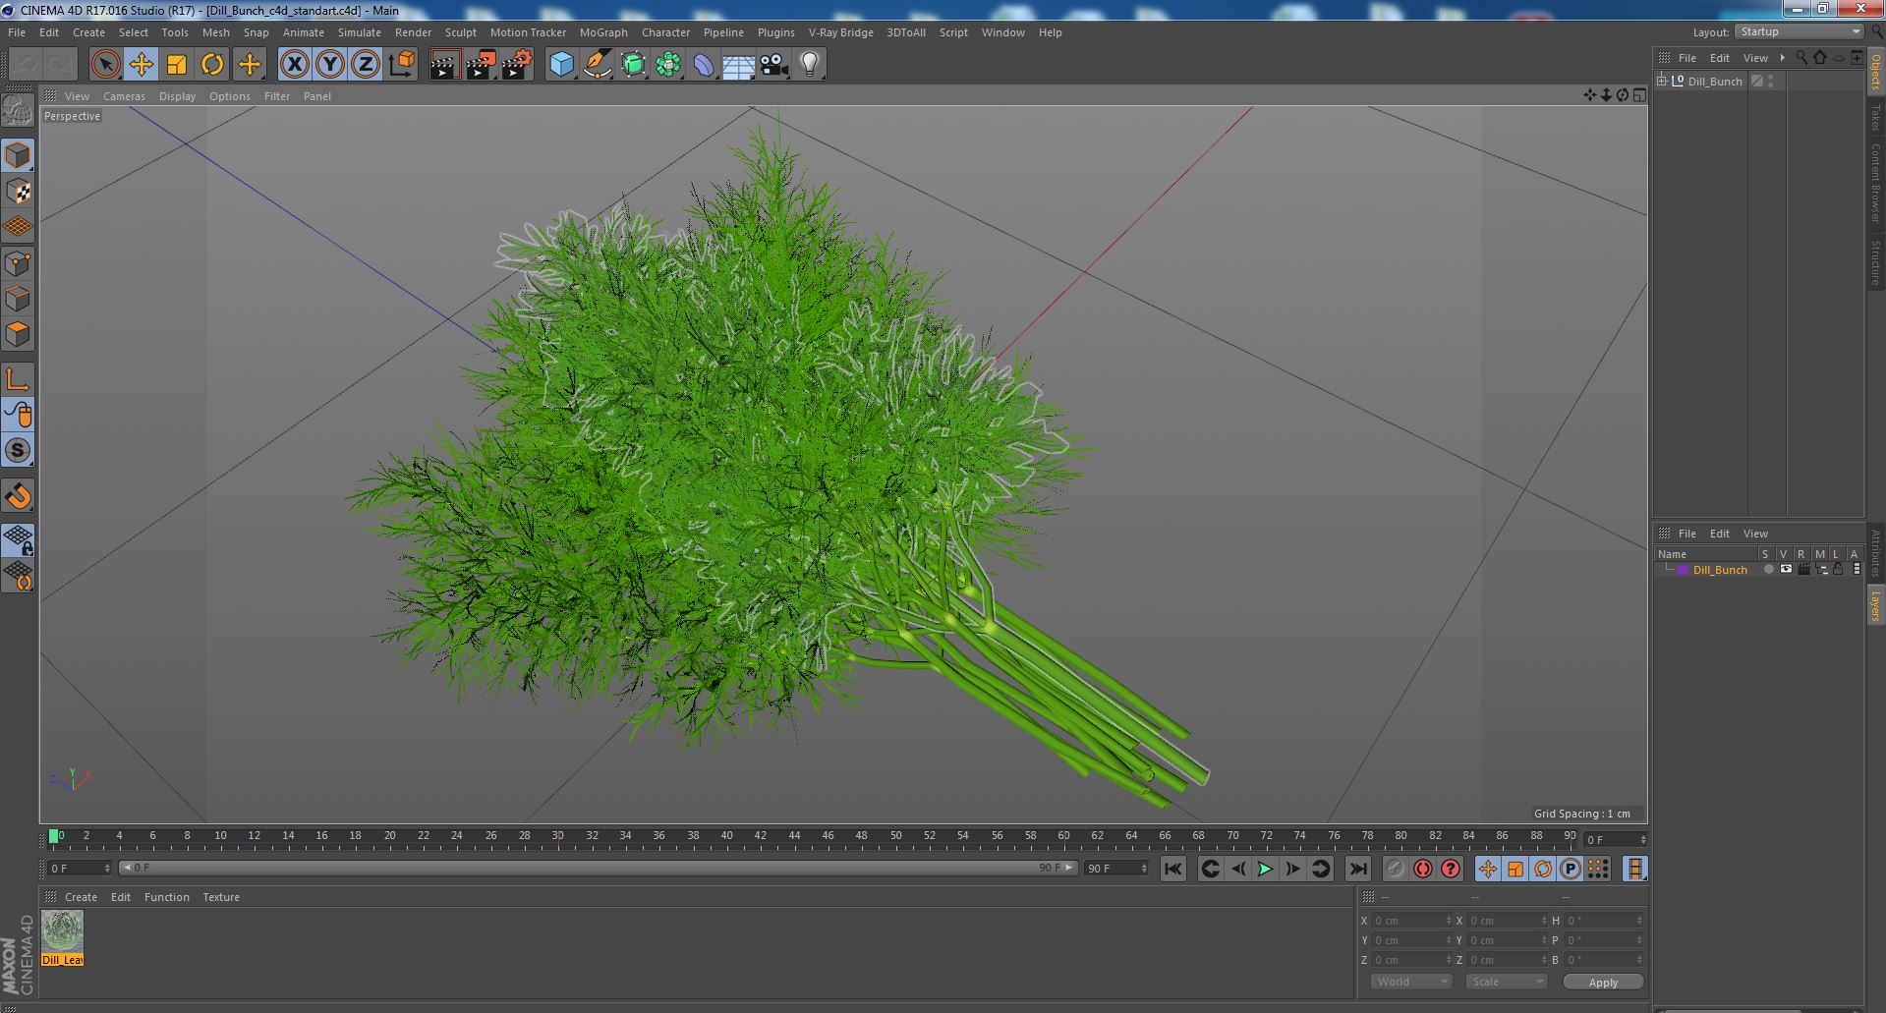Image resolution: width=1886 pixels, height=1013 pixels.
Task: Toggle Position keyframe recording
Action: tap(1488, 869)
